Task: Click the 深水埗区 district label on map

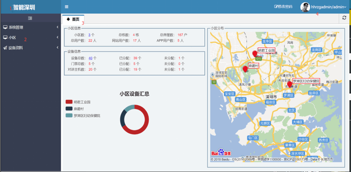Action: (298, 153)
